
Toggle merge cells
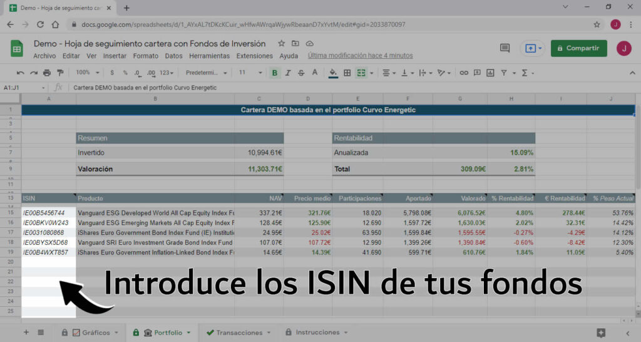tap(361, 73)
